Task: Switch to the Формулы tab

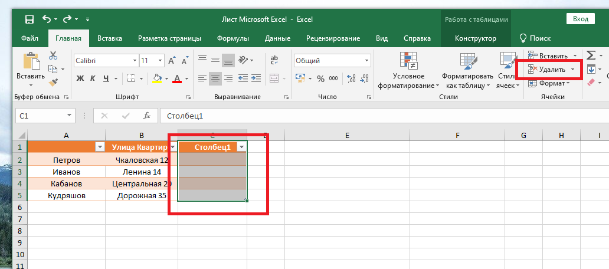Action: click(x=233, y=38)
